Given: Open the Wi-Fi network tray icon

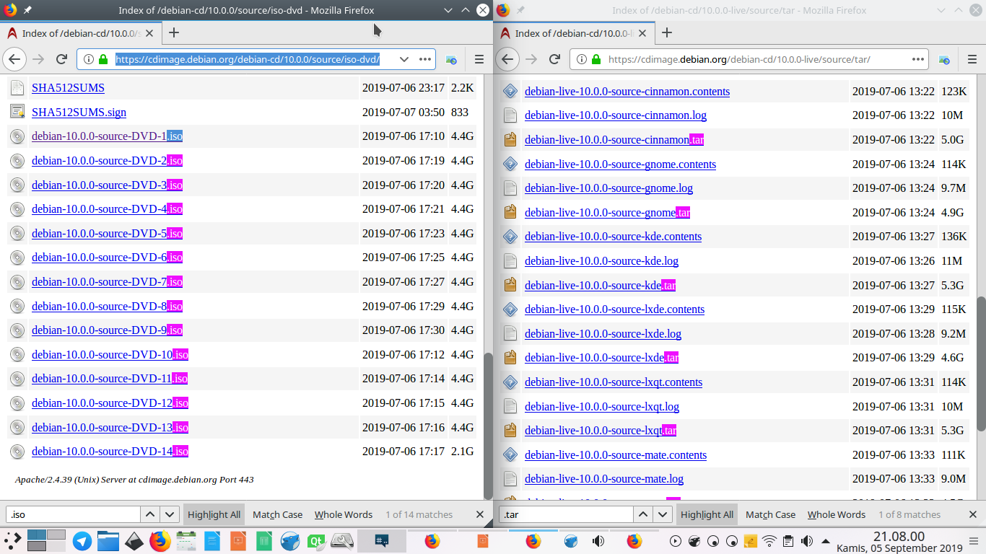Looking at the screenshot, I should (769, 541).
